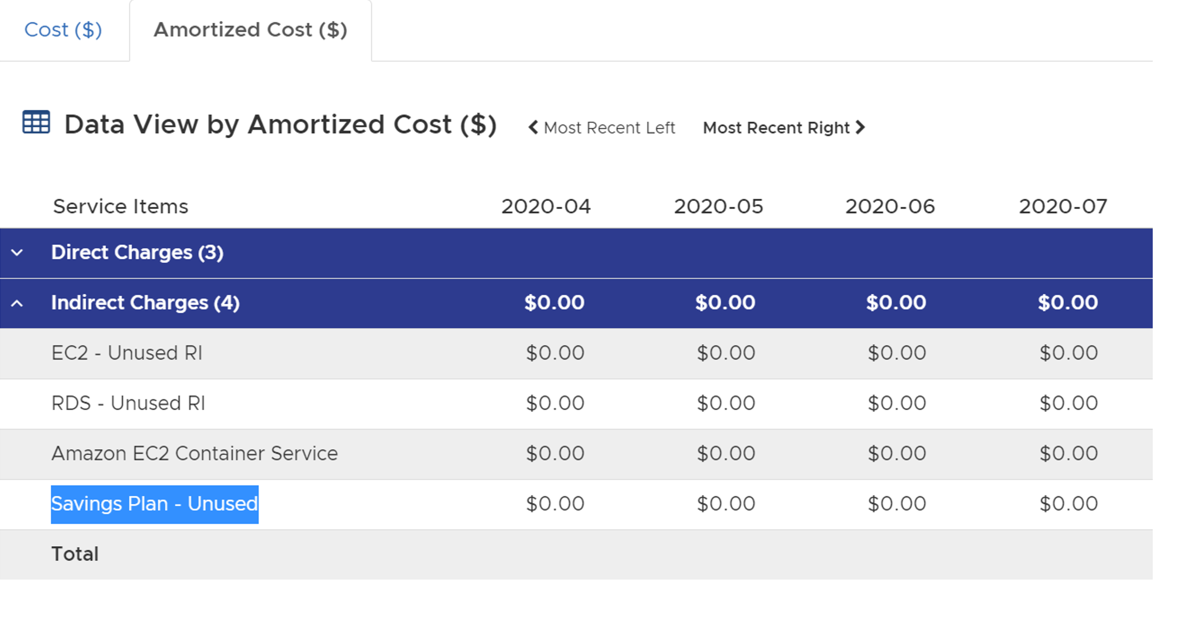Click the EC2 - Unused RI row
The image size is (1198, 620).
click(x=127, y=353)
